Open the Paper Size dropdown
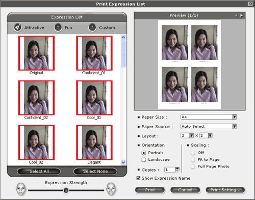This screenshot has width=255, height=200. point(235,117)
